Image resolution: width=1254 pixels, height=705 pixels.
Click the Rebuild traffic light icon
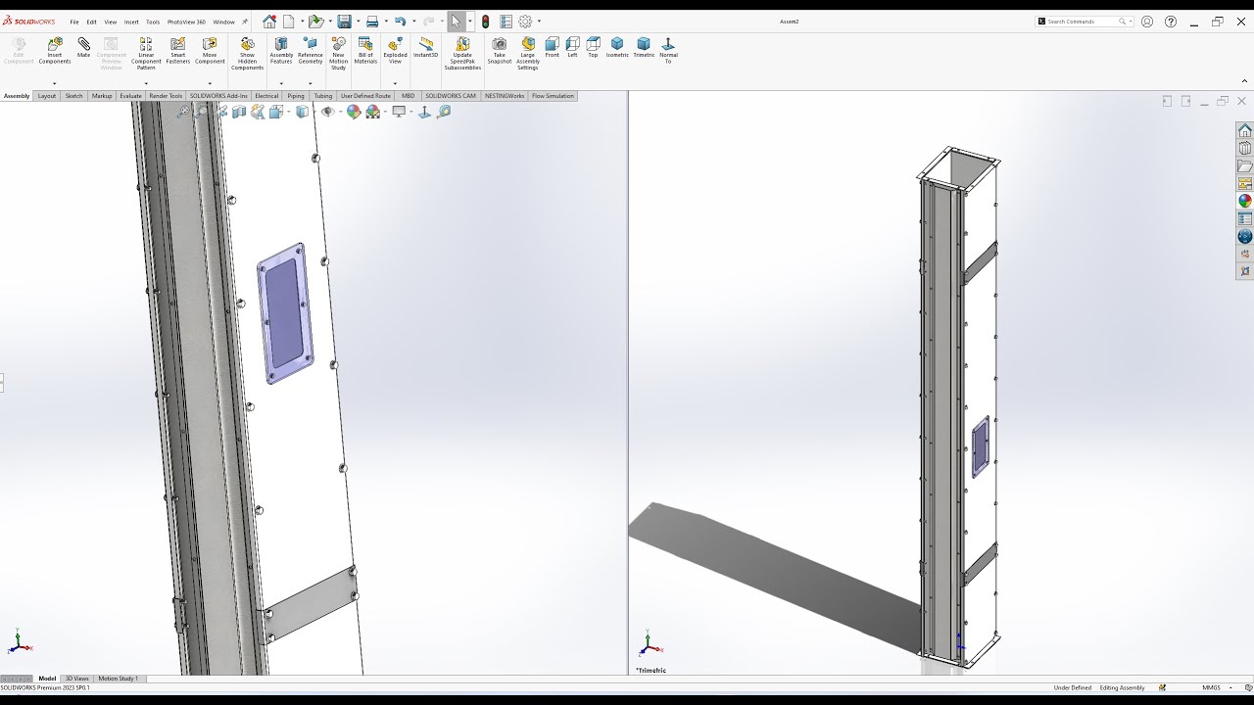[485, 22]
